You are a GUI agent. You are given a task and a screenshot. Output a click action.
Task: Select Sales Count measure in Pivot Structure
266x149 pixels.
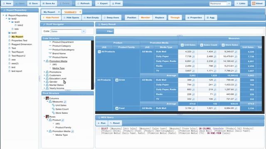[x=62, y=109]
